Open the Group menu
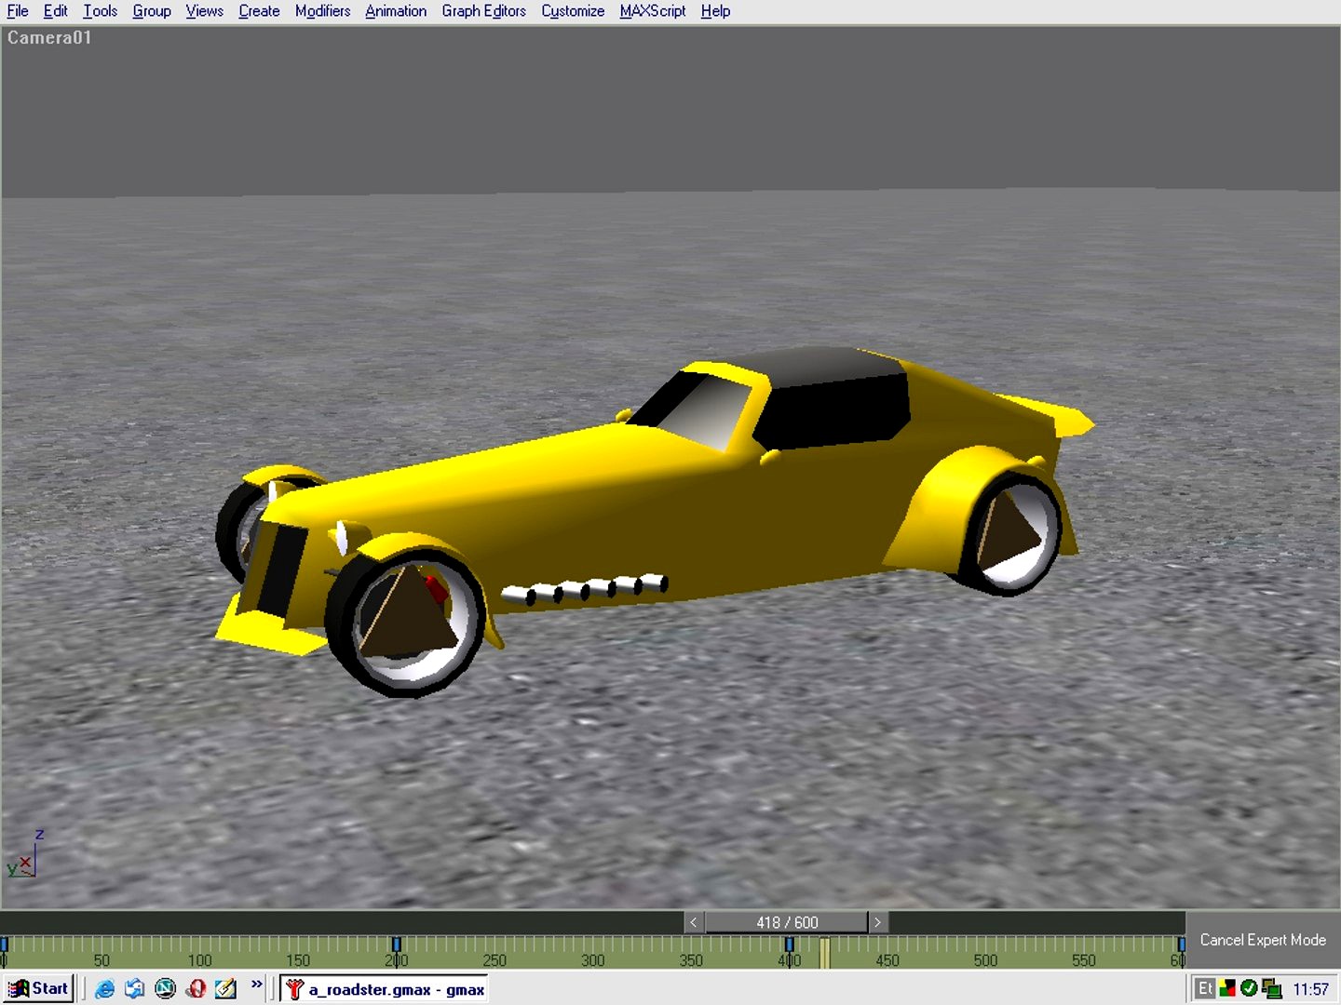The image size is (1341, 1005). [x=152, y=11]
